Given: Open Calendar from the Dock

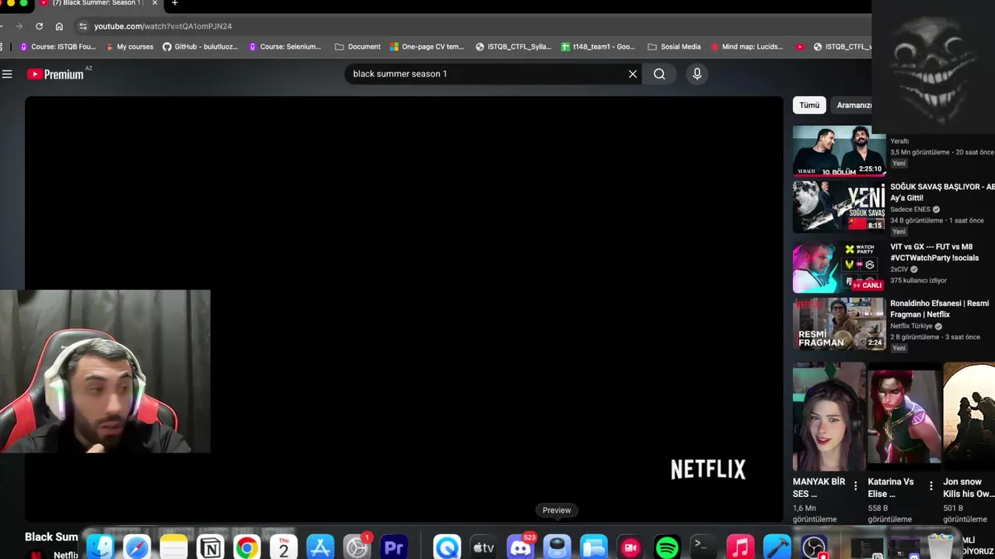Looking at the screenshot, I should (284, 547).
